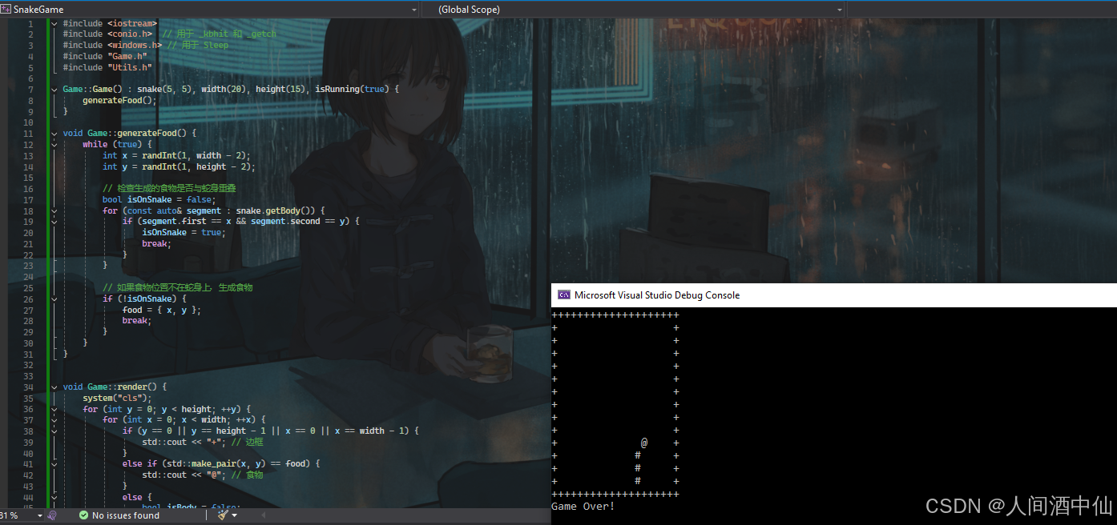Click the @ food symbol in console
The height and width of the screenshot is (525, 1117).
coord(644,443)
